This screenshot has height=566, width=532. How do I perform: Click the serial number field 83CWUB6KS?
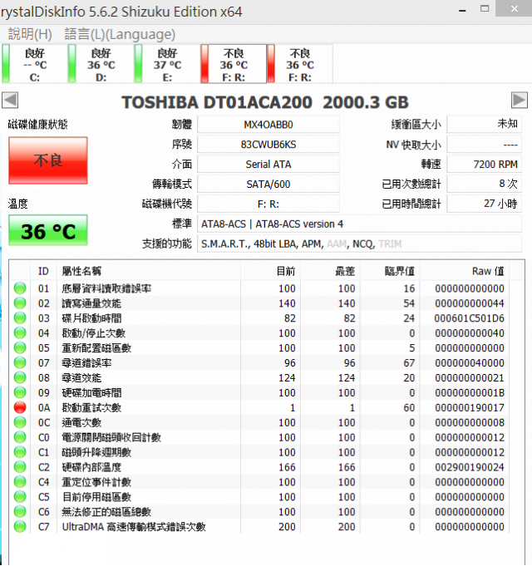268,145
